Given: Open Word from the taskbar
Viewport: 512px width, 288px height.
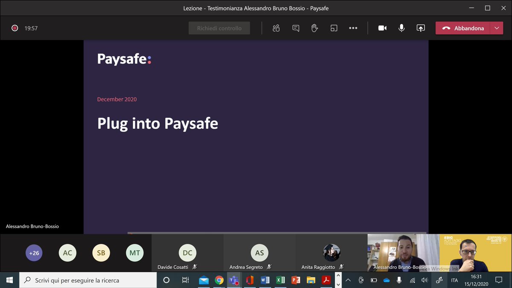Looking at the screenshot, I should click(x=265, y=280).
